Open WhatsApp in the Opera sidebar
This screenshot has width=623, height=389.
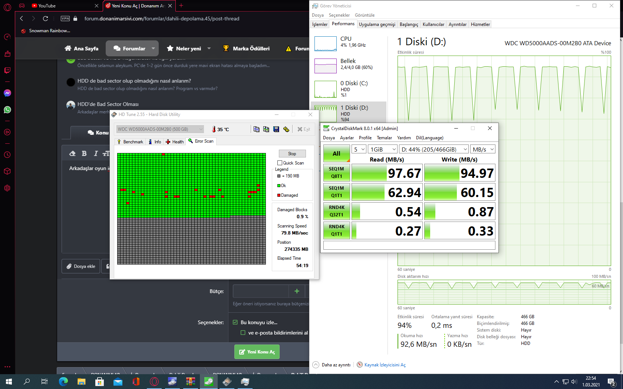[x=7, y=110]
